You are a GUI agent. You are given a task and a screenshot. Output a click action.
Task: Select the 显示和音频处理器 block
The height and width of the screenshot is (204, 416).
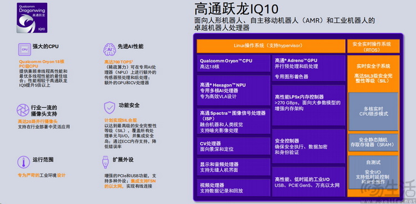234,167
